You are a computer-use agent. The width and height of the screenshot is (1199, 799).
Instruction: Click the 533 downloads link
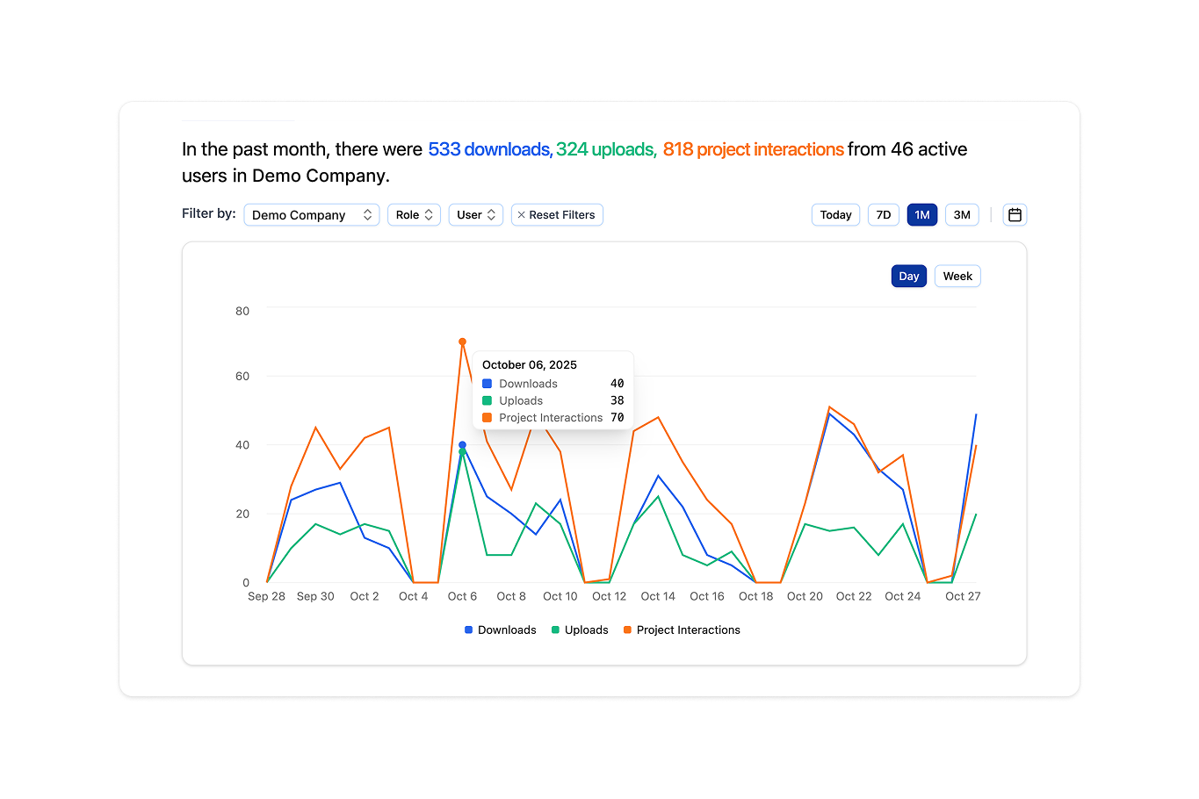(x=488, y=149)
